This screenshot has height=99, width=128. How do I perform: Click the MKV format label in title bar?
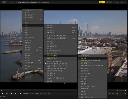coord(12,2)
